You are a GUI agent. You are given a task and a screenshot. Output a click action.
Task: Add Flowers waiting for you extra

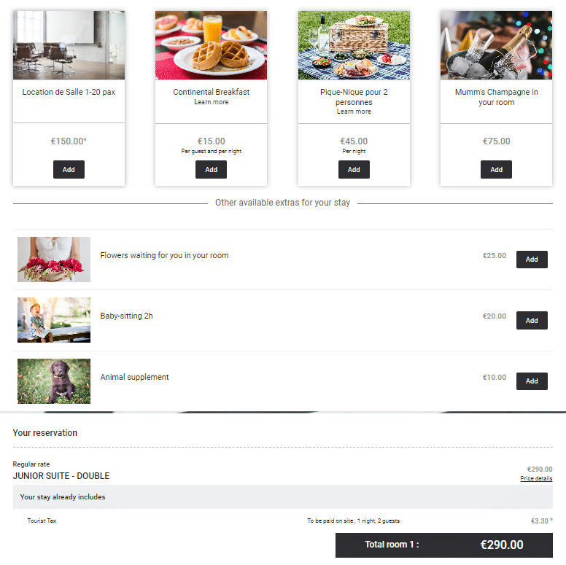[532, 260]
